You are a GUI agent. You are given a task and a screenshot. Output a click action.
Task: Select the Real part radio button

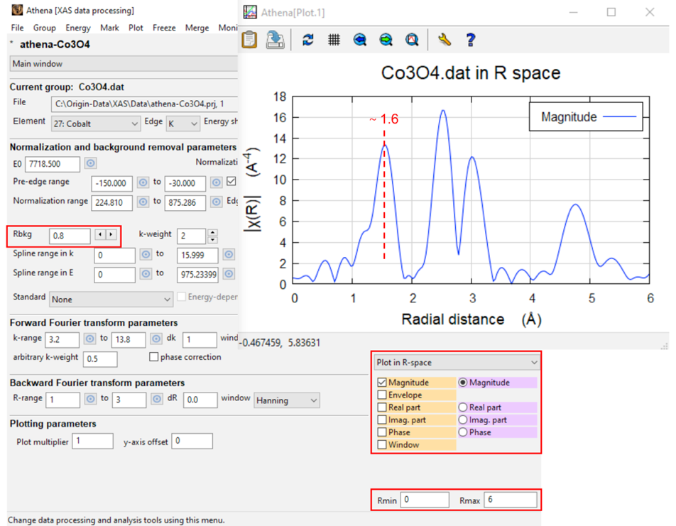(x=463, y=407)
